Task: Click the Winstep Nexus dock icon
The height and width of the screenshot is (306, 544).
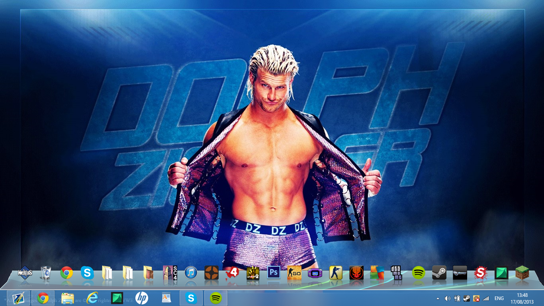Action: tap(25, 273)
